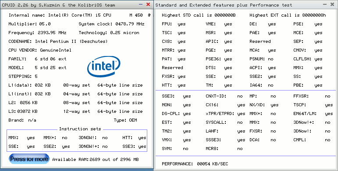
Task: Click the TSC: yes entry
Action: coord(174,33)
